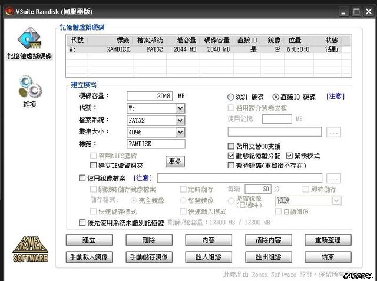
Task: Select the W: RAMDISK row in the list
Action: pos(204,49)
